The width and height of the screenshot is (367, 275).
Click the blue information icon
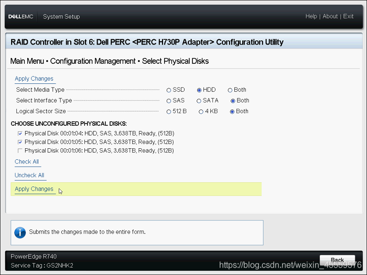click(20, 233)
